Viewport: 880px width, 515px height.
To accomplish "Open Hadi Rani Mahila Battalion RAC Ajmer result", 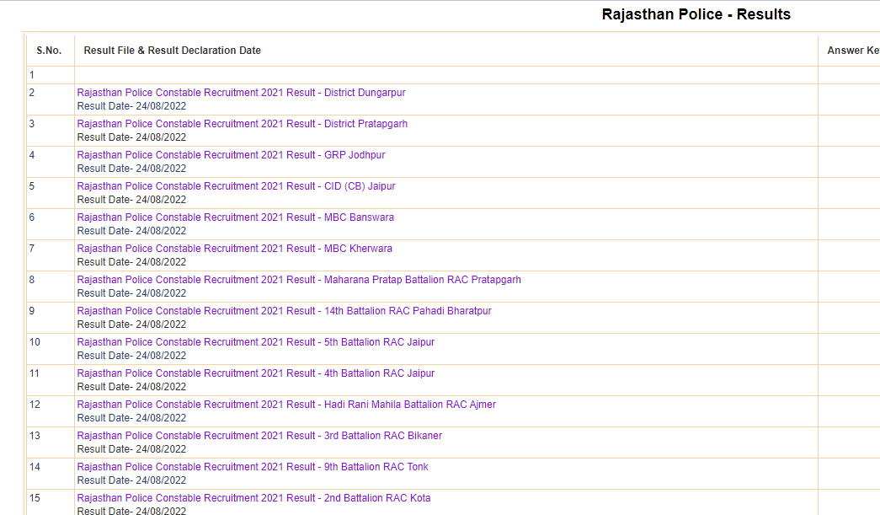I will point(286,405).
